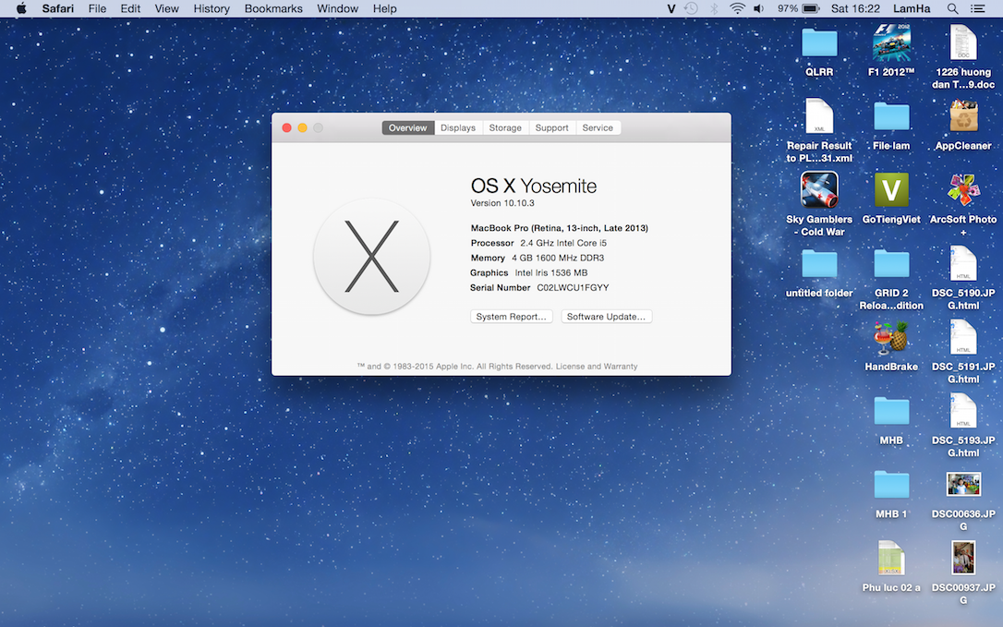This screenshot has width=1003, height=627.
Task: Select the DSC00636.JPG image thumbnail
Action: coord(963,485)
